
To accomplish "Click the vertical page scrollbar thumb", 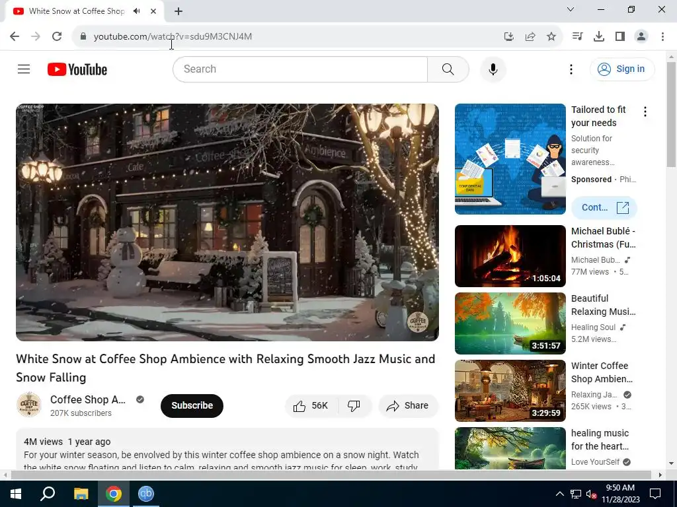I will tap(671, 114).
